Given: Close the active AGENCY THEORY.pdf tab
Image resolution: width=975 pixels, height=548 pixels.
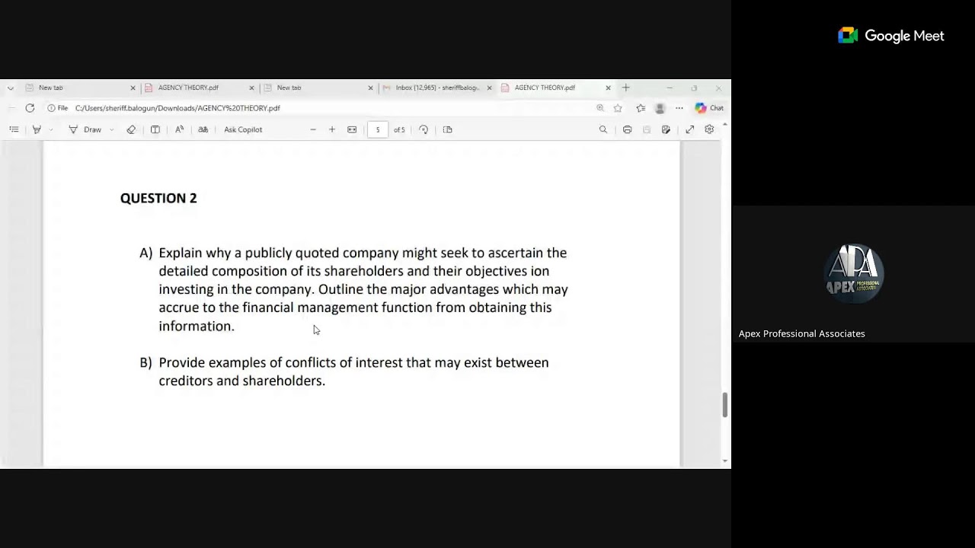Looking at the screenshot, I should tap(608, 88).
